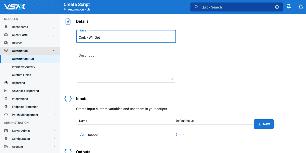Click the default value braces icon for scope
Screen dimensions: 306x153
point(178,135)
